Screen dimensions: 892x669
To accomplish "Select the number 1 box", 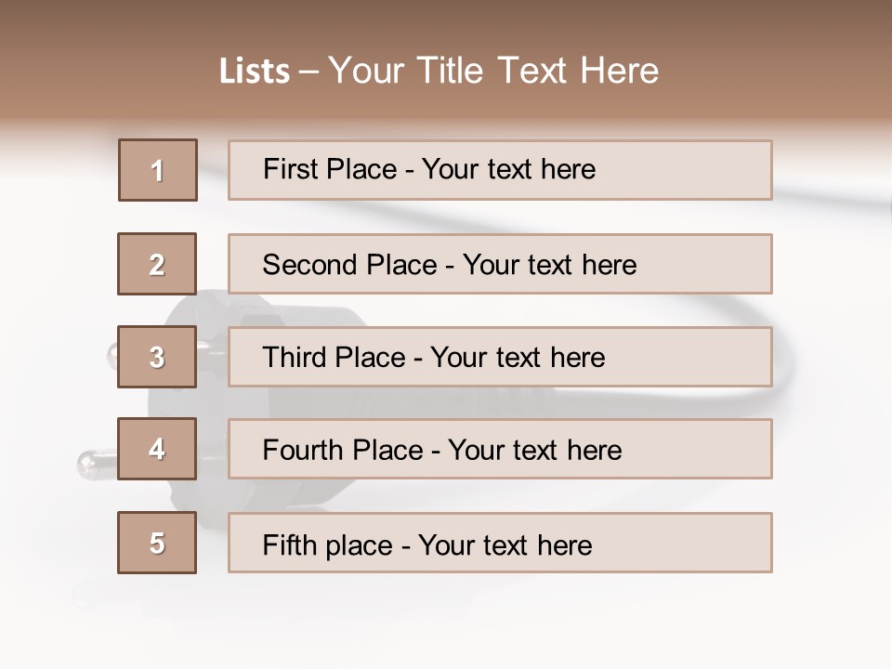I will [x=158, y=170].
